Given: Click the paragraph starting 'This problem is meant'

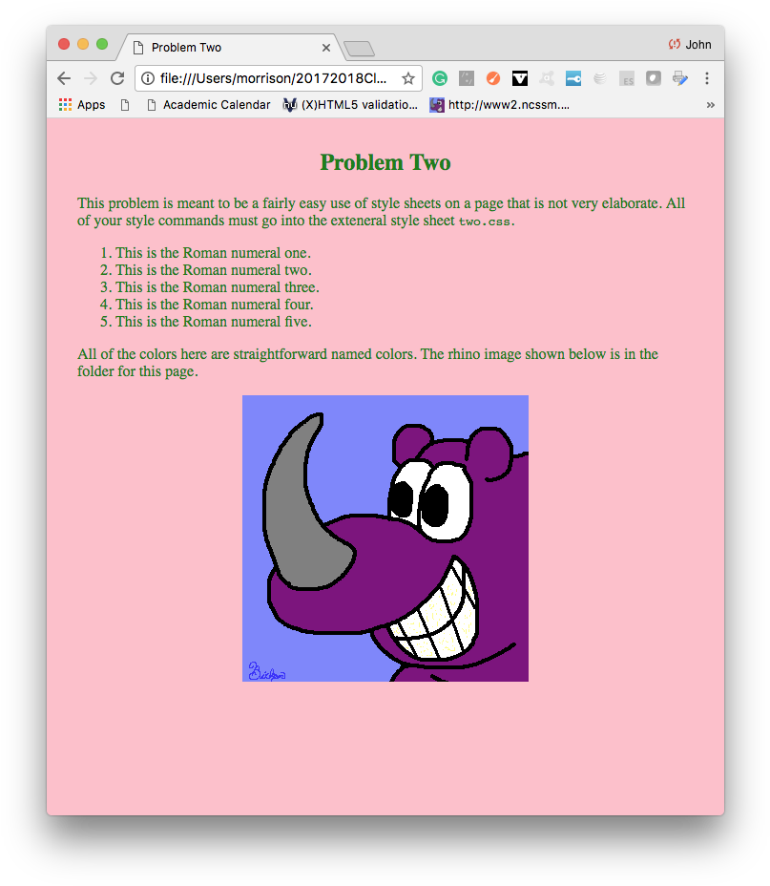Looking at the screenshot, I should pyautogui.click(x=381, y=212).
